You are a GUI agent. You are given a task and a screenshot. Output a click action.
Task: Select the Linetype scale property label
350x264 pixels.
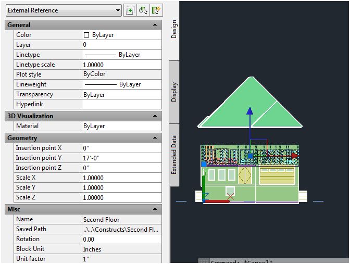click(x=35, y=65)
